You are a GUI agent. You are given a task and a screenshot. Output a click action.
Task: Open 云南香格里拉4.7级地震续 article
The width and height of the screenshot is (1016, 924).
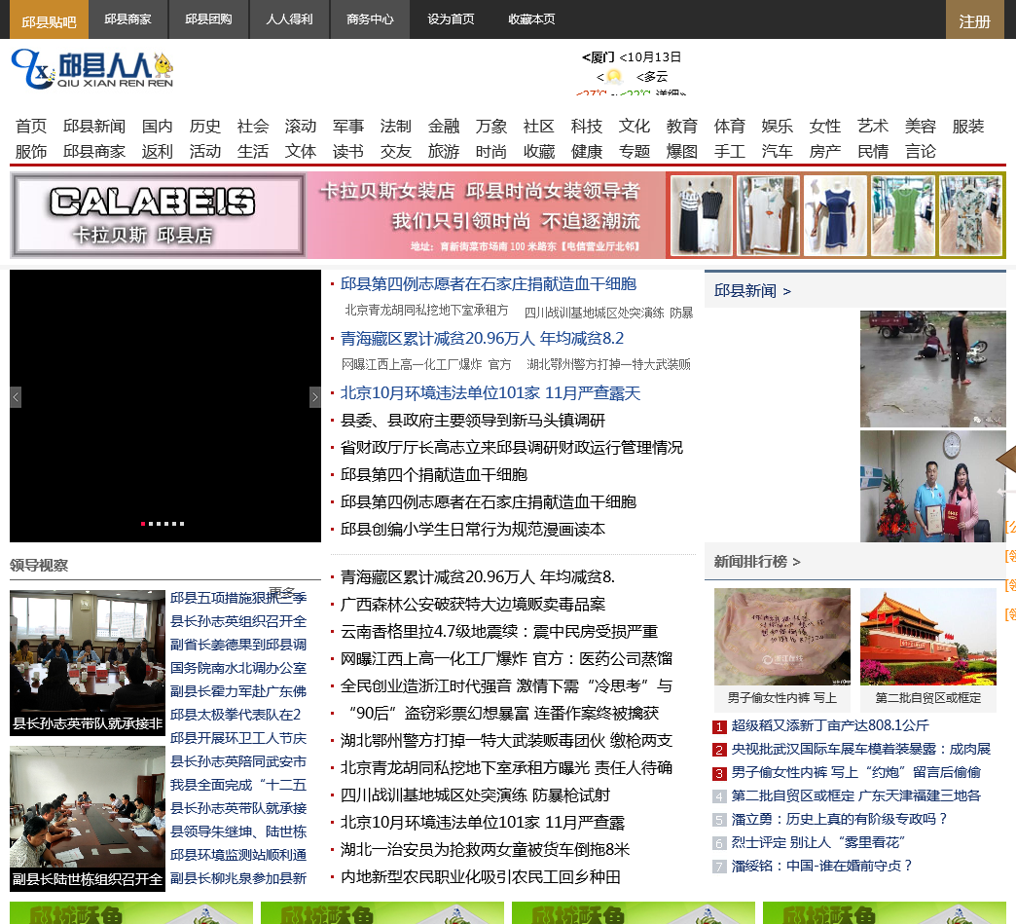pos(499,632)
